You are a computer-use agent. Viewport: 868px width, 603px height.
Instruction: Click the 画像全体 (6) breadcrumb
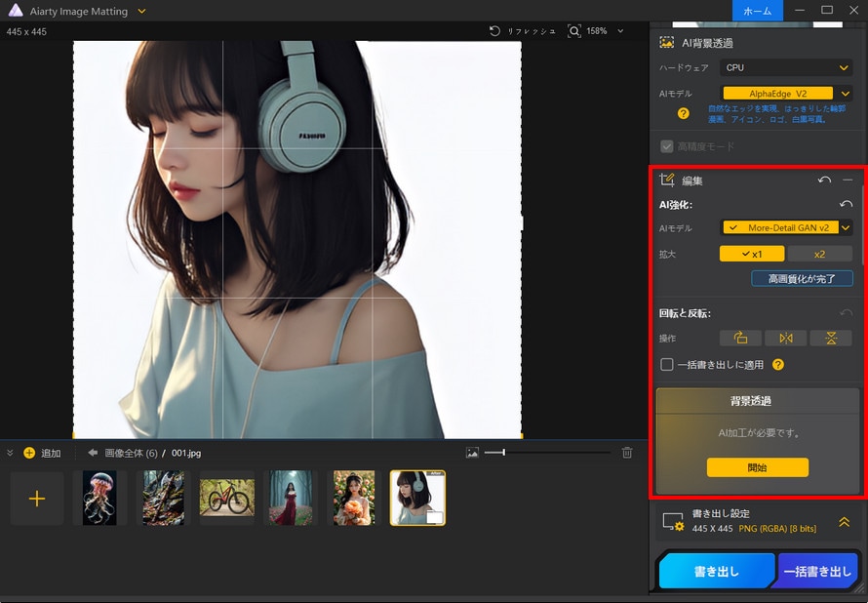click(x=132, y=453)
